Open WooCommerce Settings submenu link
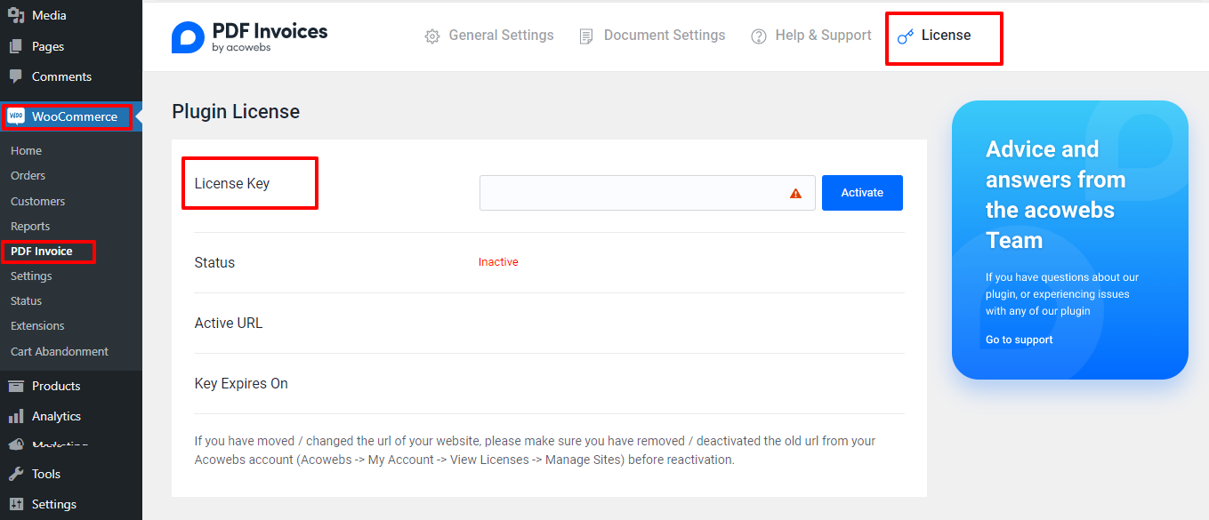Screen dimensions: 1209x520 click(x=31, y=276)
